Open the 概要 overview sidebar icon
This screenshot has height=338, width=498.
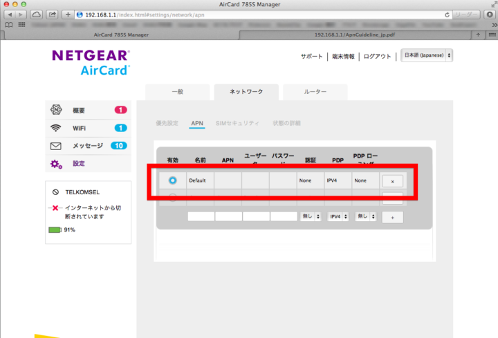pos(57,111)
